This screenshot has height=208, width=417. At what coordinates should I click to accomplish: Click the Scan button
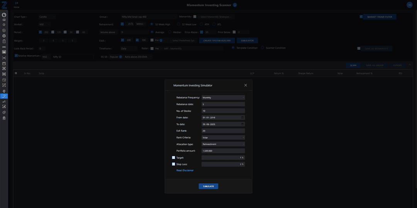point(353,65)
